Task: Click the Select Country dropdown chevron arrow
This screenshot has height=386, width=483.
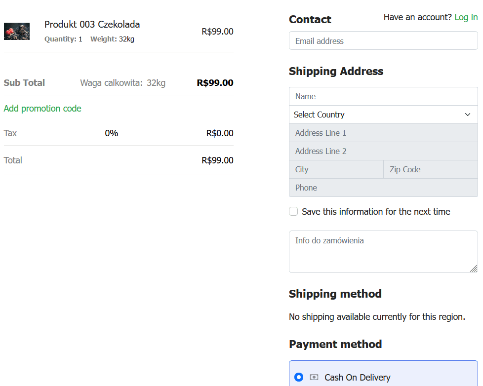Action: (x=468, y=115)
